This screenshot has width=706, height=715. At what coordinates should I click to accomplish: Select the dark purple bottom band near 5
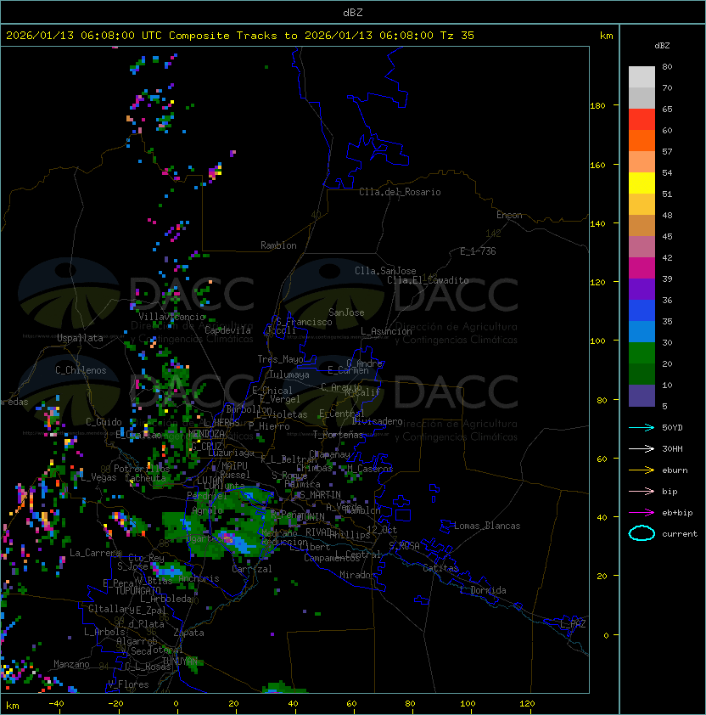(x=642, y=396)
